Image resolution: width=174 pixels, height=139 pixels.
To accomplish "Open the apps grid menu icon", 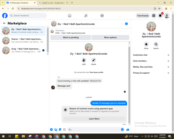I will [154, 16].
